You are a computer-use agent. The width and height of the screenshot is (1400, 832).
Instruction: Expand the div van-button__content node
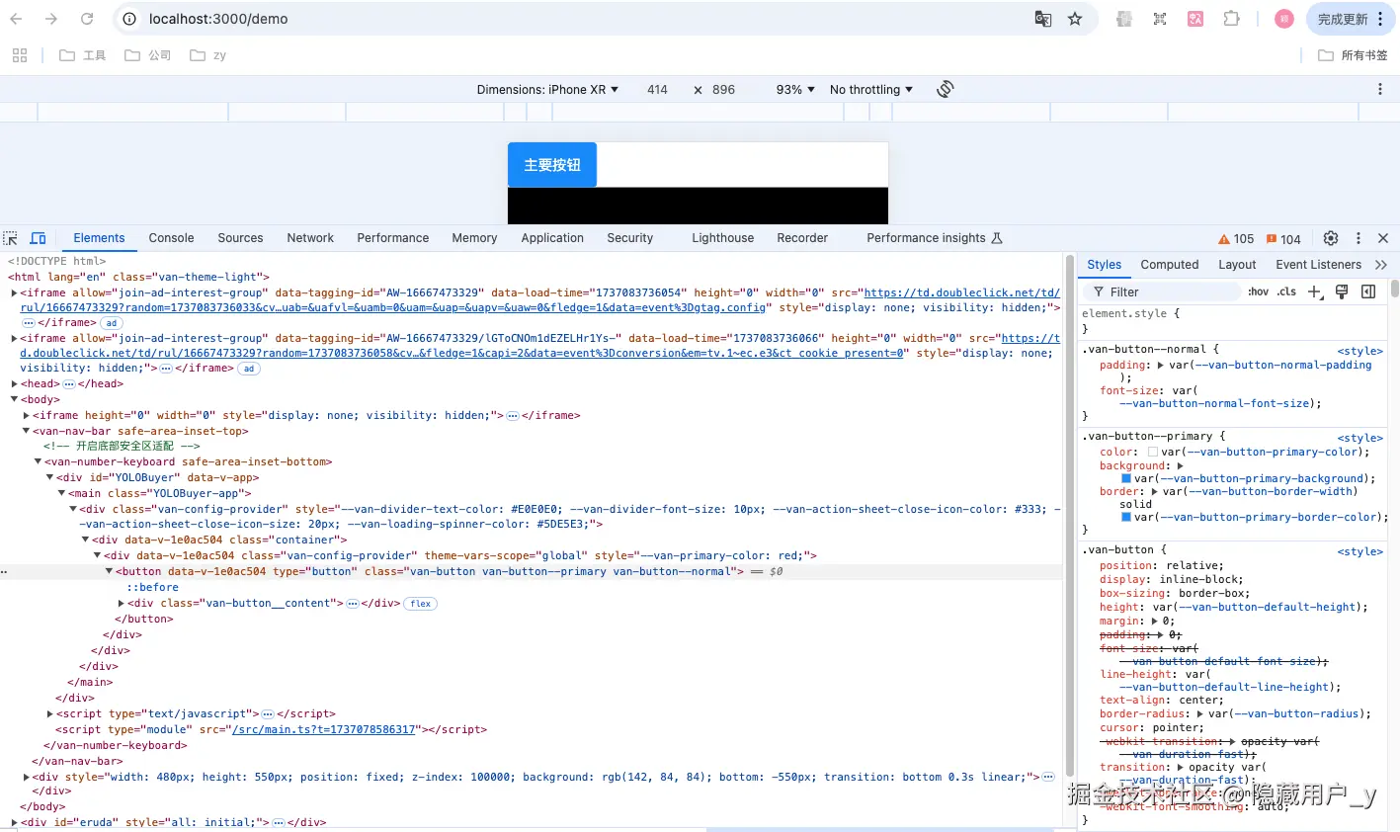click(121, 604)
